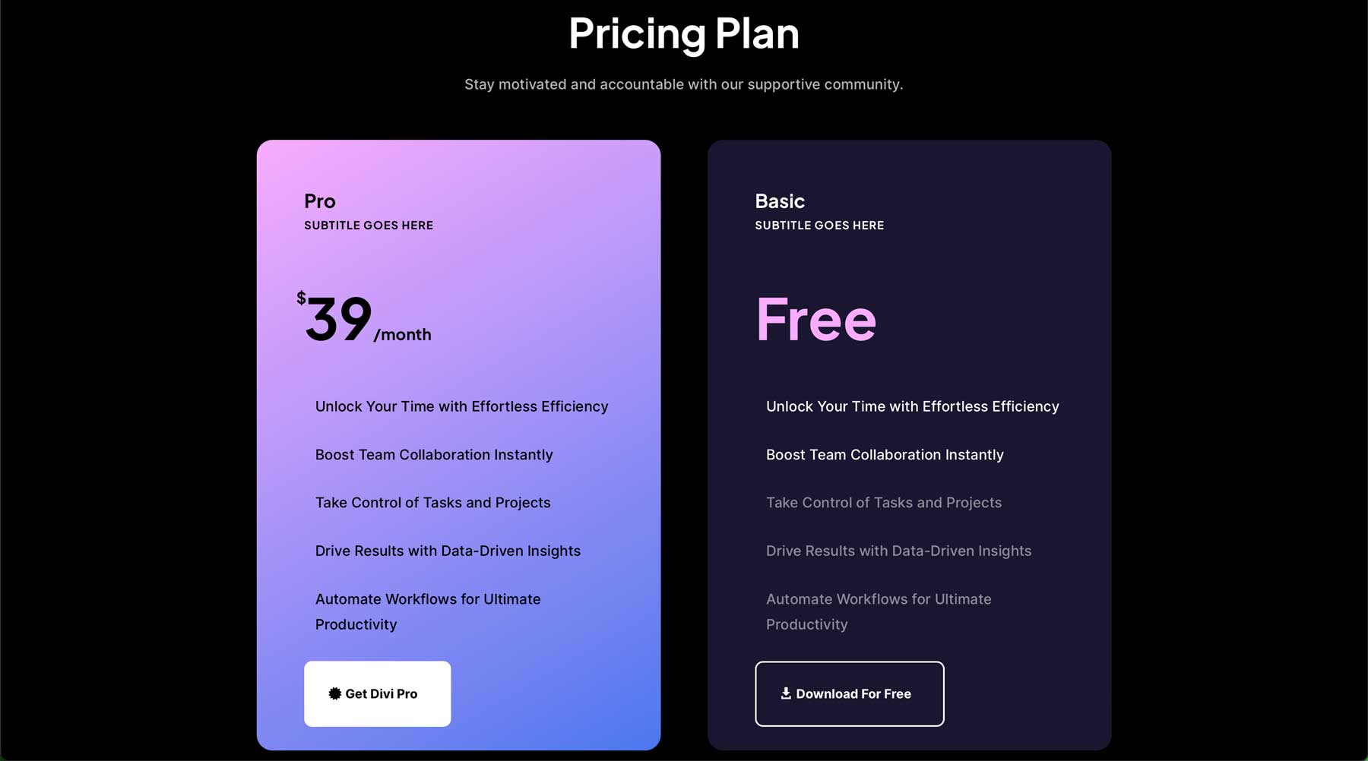Click the badge icon on Get Divi Pro

click(334, 693)
